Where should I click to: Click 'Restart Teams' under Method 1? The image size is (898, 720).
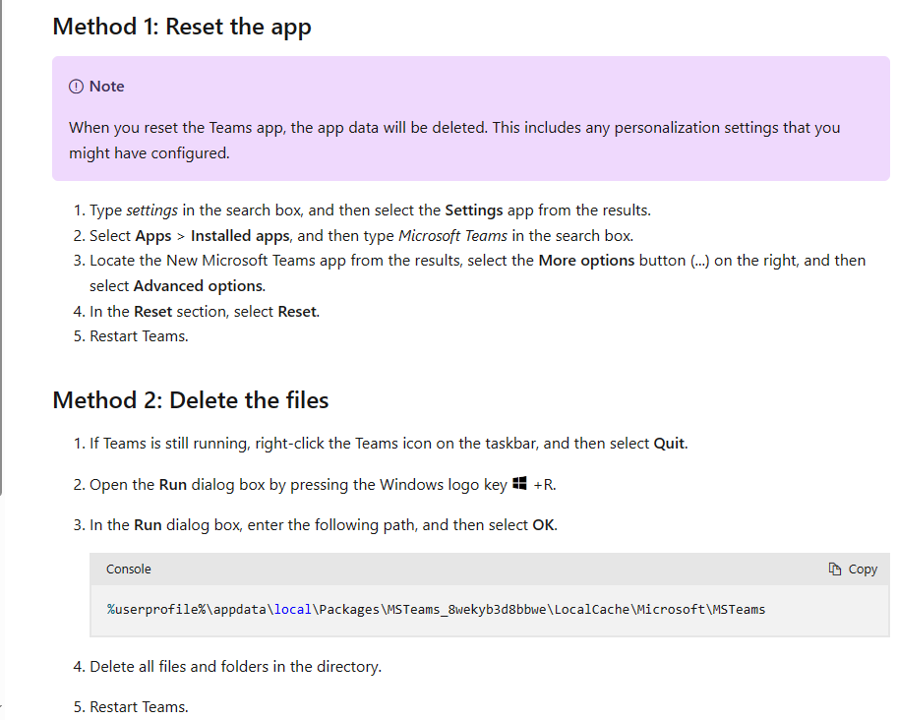pyautogui.click(x=139, y=336)
